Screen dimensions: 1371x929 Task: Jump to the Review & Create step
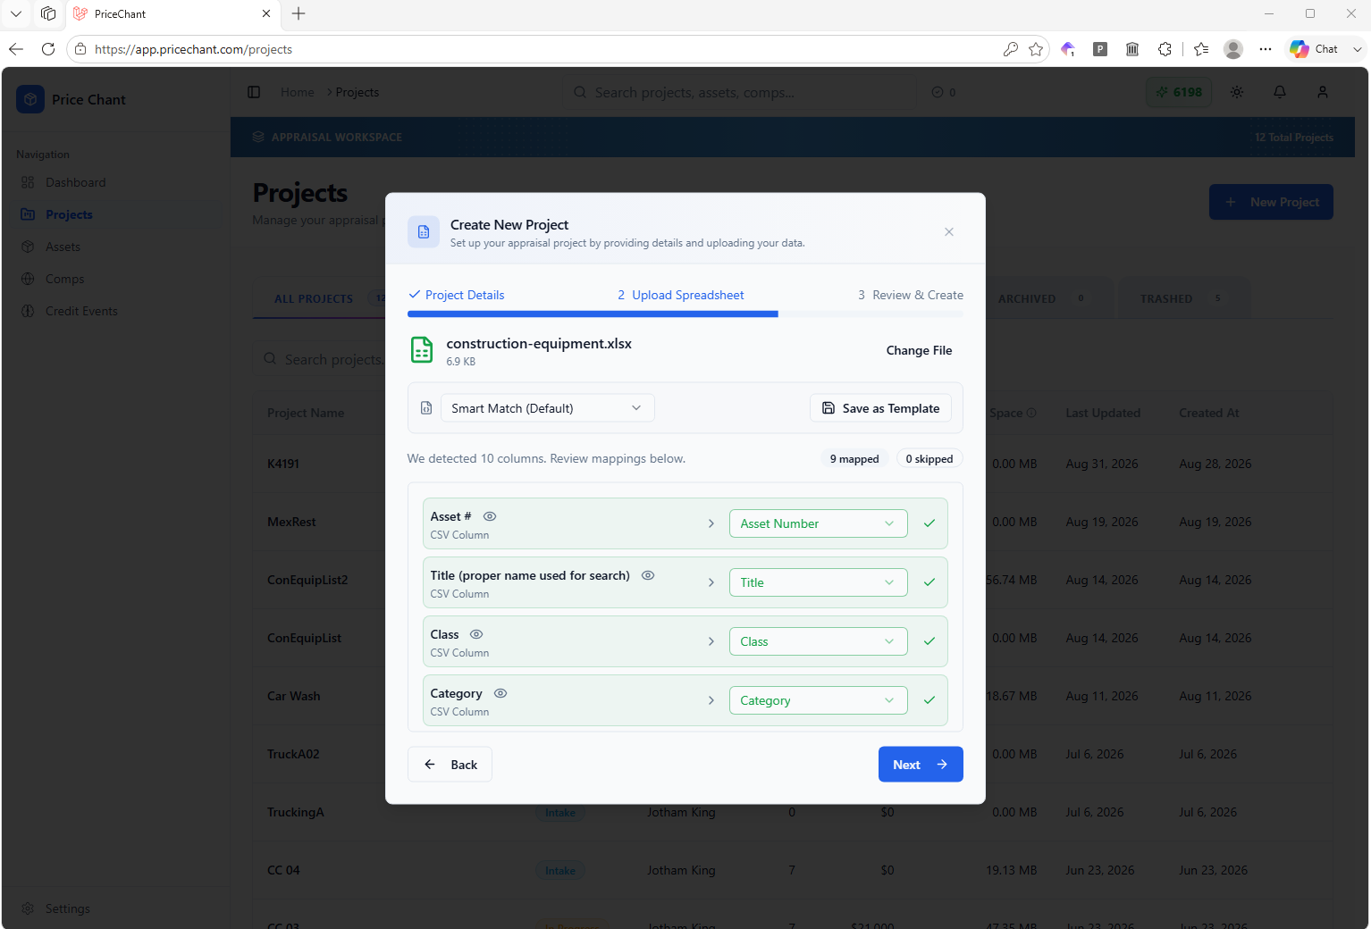tap(911, 295)
